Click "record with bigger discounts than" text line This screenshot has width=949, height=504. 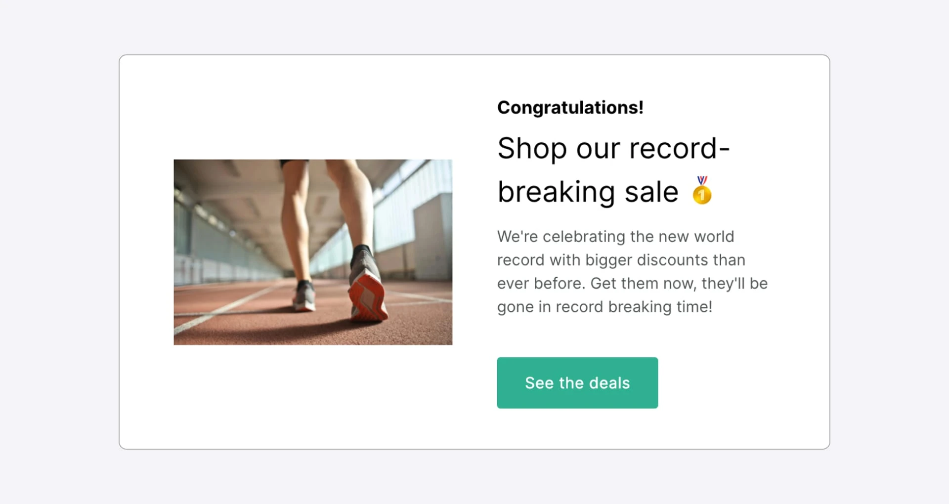pyautogui.click(x=621, y=260)
